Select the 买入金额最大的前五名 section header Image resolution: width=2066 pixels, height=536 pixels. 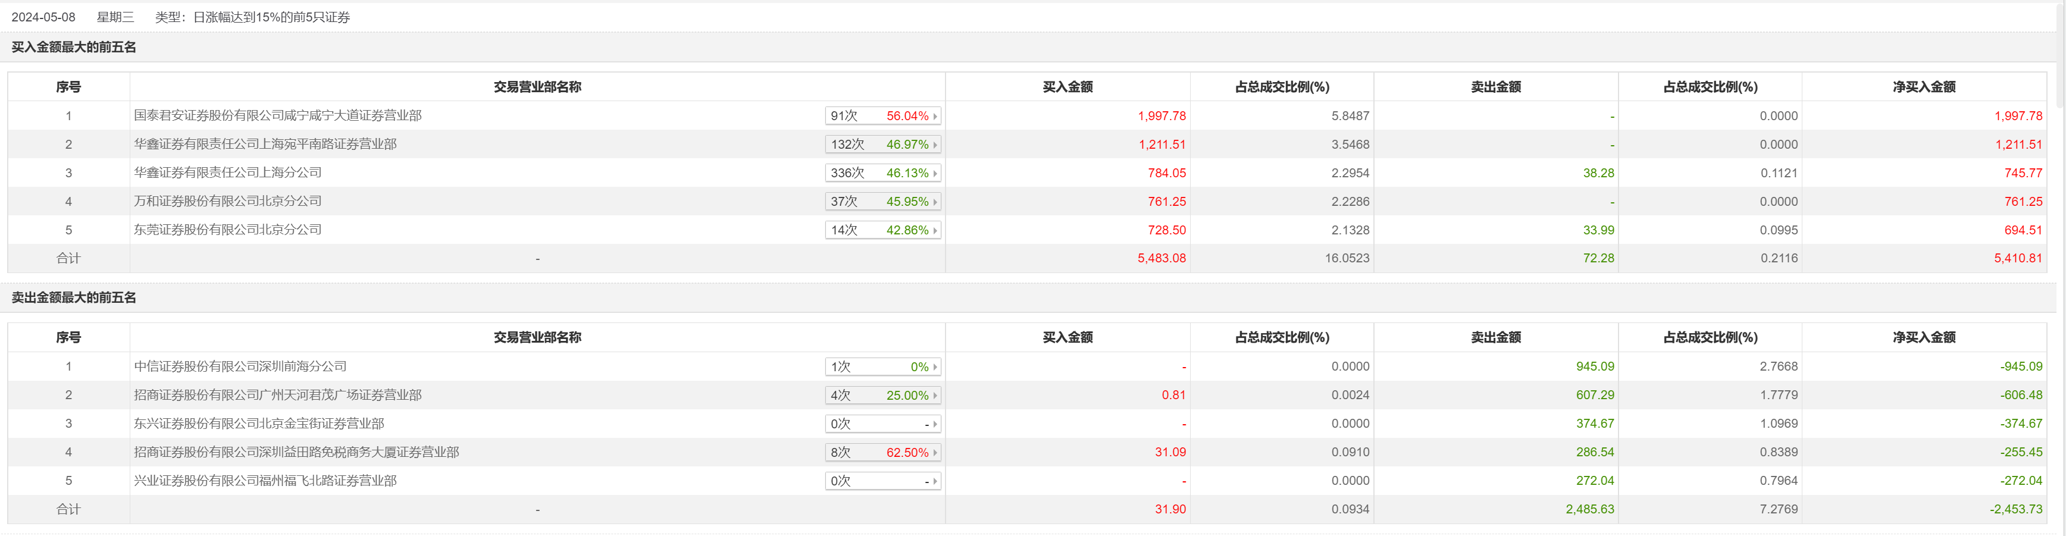pos(74,48)
